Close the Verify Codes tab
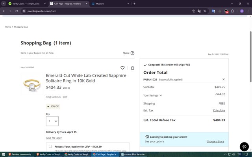 [45, 4]
